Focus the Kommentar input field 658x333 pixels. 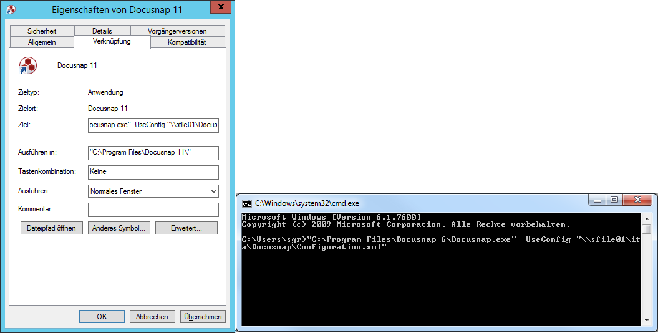153,210
